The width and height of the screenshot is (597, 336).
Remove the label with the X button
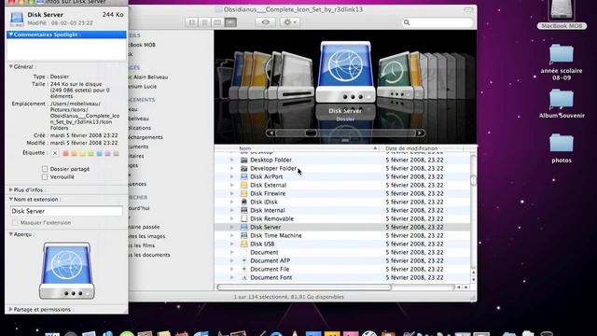pos(55,153)
